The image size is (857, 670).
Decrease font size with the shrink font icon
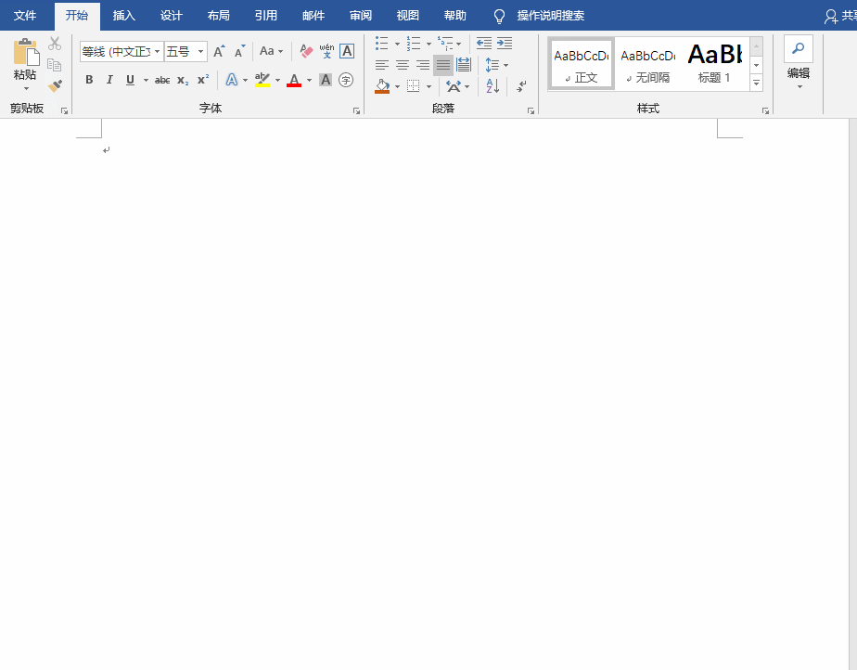point(239,51)
